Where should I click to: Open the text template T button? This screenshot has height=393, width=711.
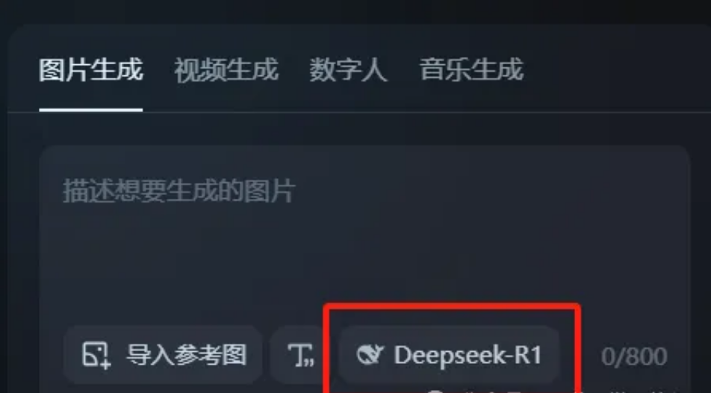click(301, 355)
